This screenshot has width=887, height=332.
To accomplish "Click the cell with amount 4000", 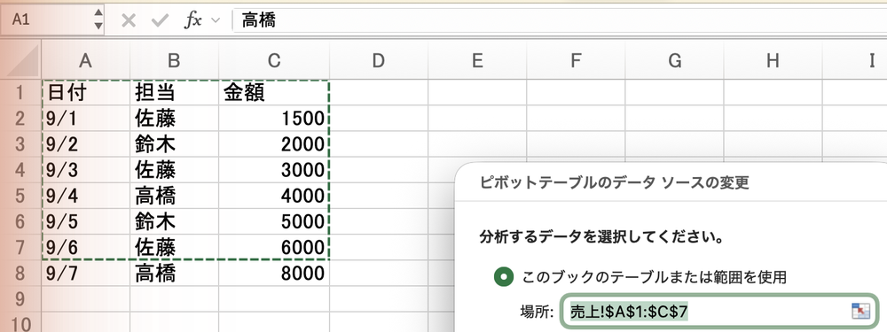I will 274,196.
